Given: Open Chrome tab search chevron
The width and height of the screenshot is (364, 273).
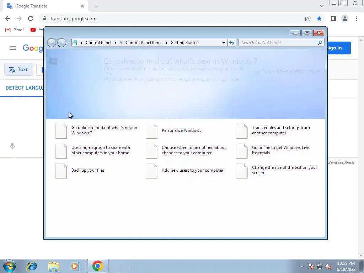Looking at the screenshot, I should [321, 6].
